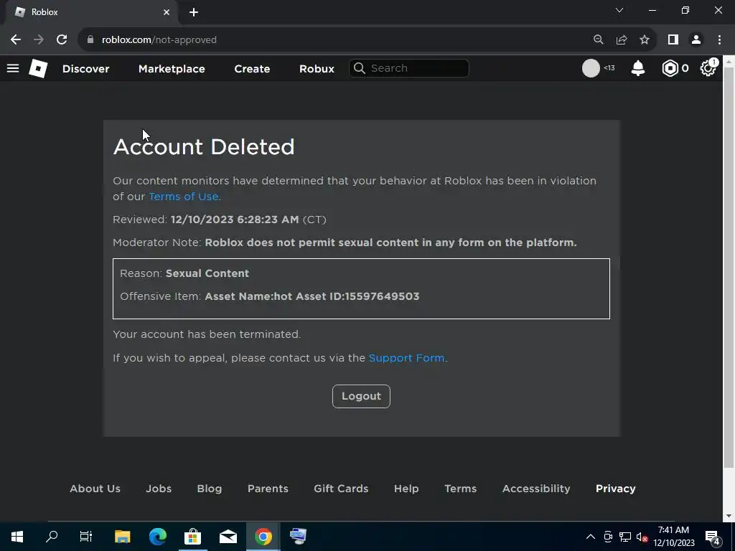Open the Roblox hamburger navigation menu
735x551 pixels.
[13, 68]
